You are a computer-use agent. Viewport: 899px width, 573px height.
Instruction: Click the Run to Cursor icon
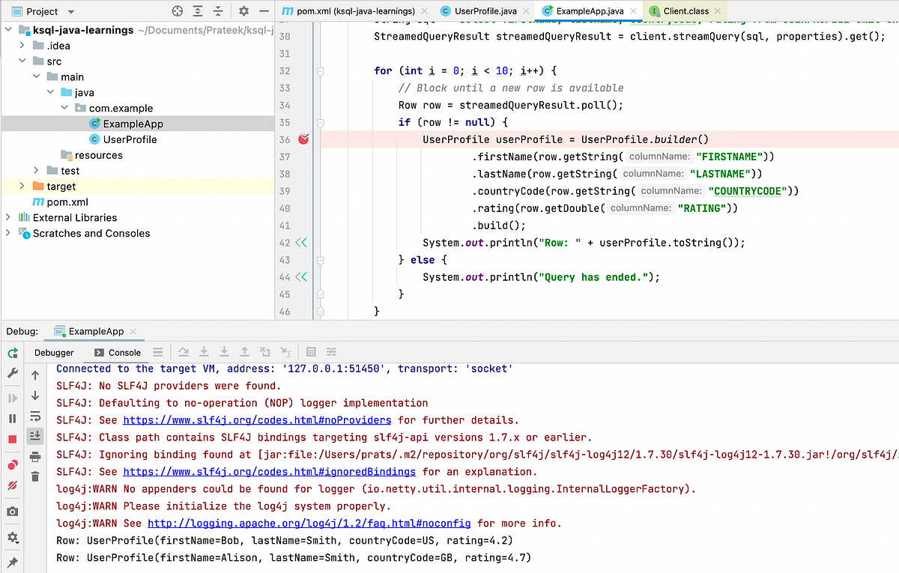coord(285,352)
